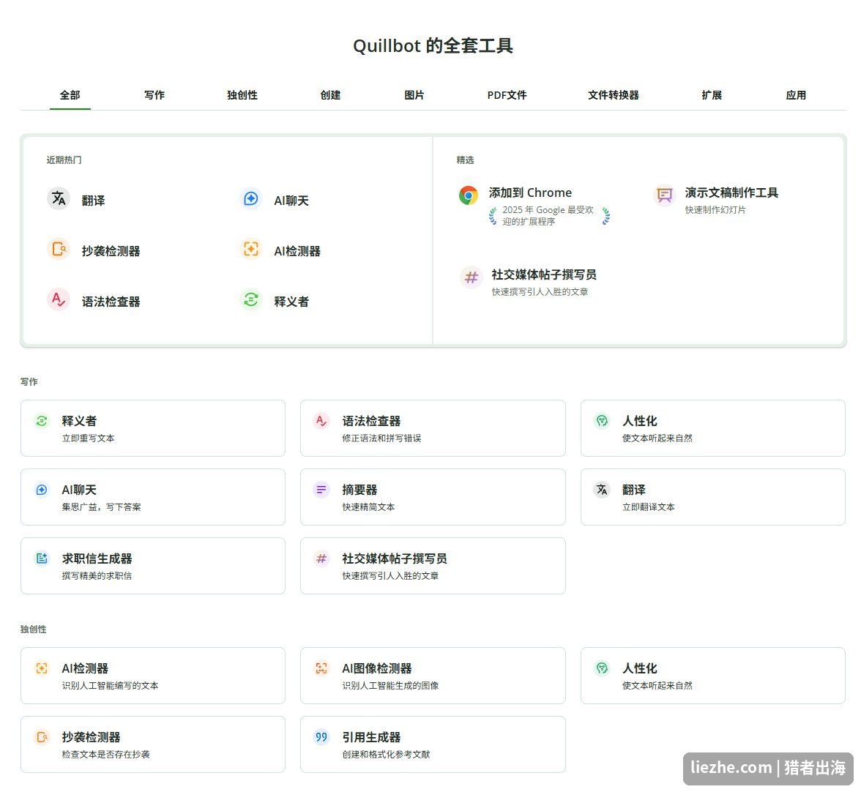
Task: Open the AI检测器 card 识别人工智能编写的文本
Action: pos(152,676)
